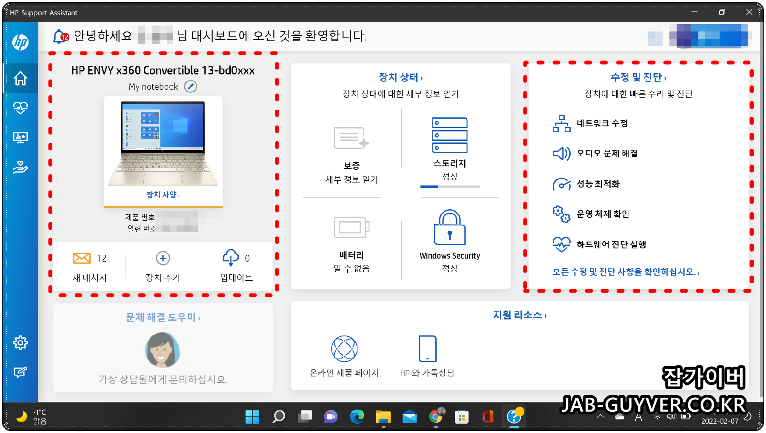The width and height of the screenshot is (766, 433).
Task: Select 오디오 문제 해결 text
Action: 607,154
